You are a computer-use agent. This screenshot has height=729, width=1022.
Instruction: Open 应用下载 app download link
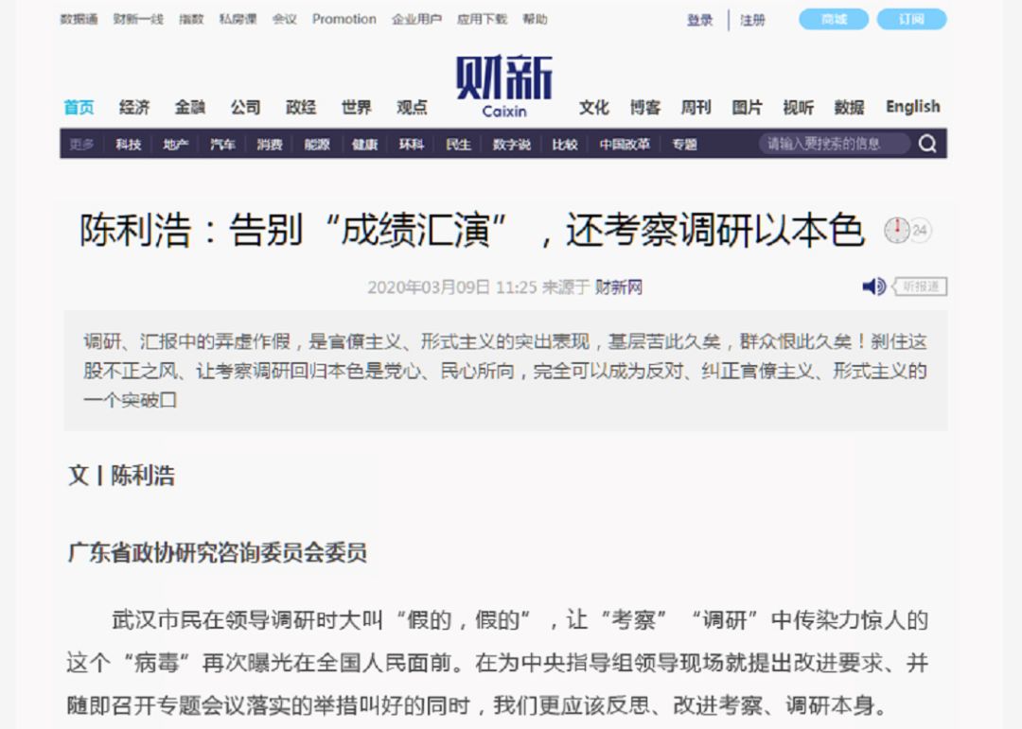pos(482,19)
